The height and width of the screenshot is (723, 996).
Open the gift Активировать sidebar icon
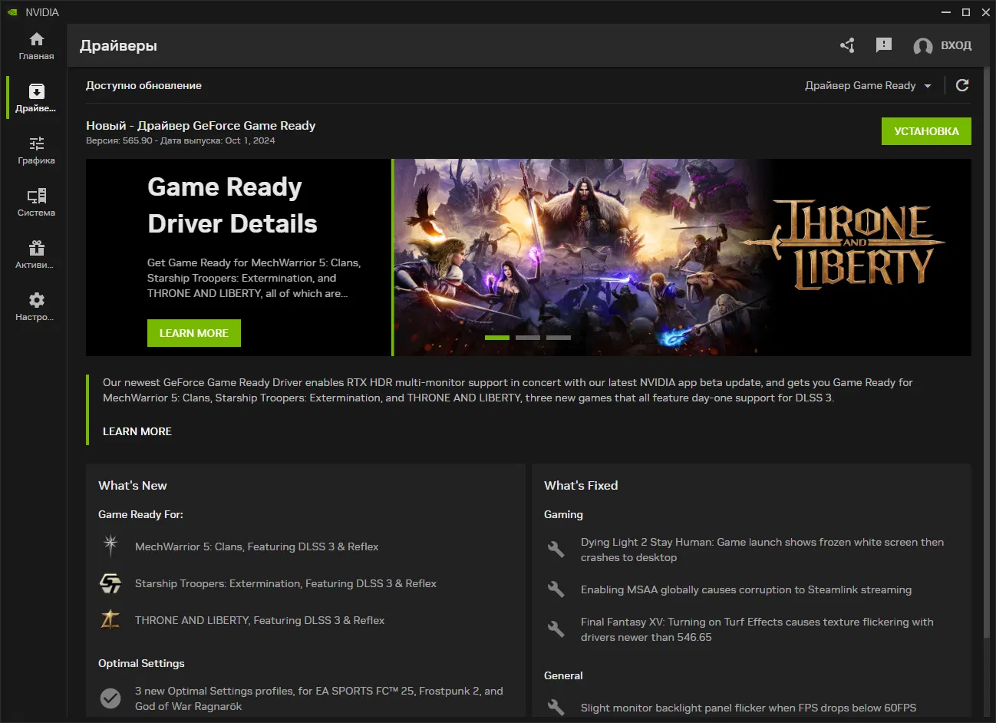pos(36,254)
